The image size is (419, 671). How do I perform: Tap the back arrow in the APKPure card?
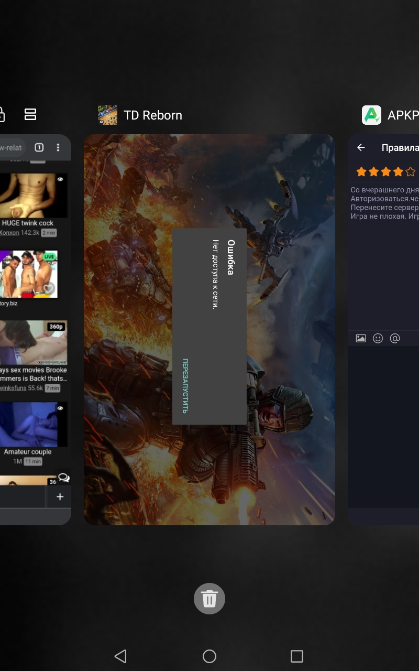361,147
